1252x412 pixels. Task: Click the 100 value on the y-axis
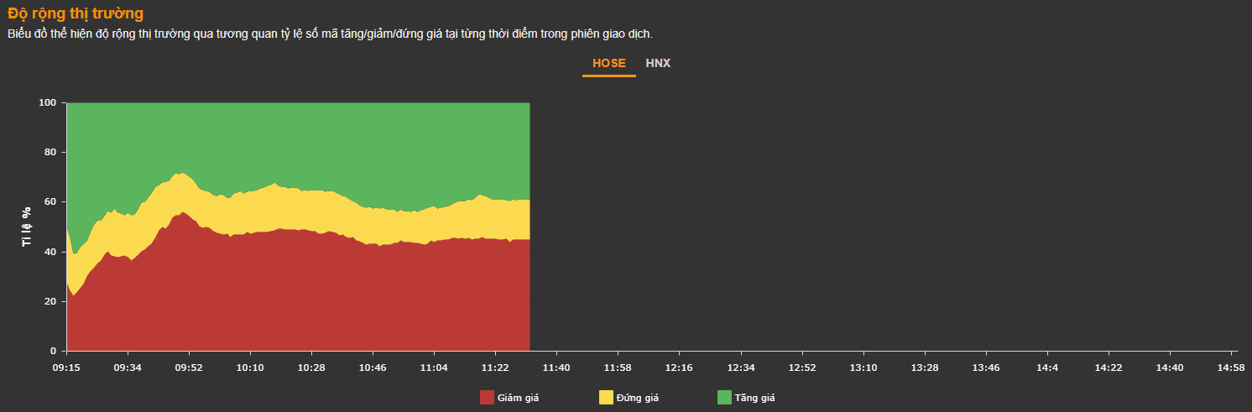47,102
